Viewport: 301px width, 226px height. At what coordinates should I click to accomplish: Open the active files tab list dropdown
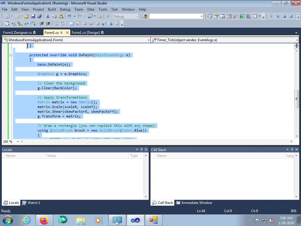click(x=296, y=33)
